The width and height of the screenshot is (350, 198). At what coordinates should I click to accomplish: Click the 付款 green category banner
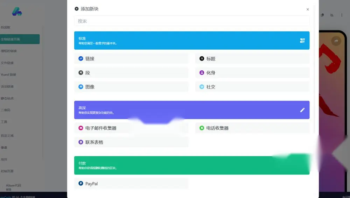192,165
